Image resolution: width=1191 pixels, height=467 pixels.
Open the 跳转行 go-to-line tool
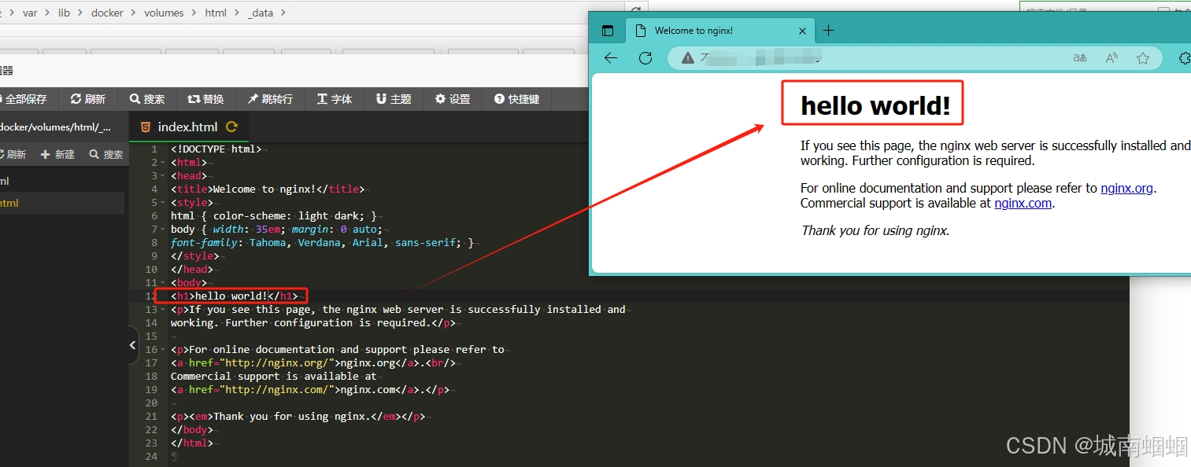[270, 99]
